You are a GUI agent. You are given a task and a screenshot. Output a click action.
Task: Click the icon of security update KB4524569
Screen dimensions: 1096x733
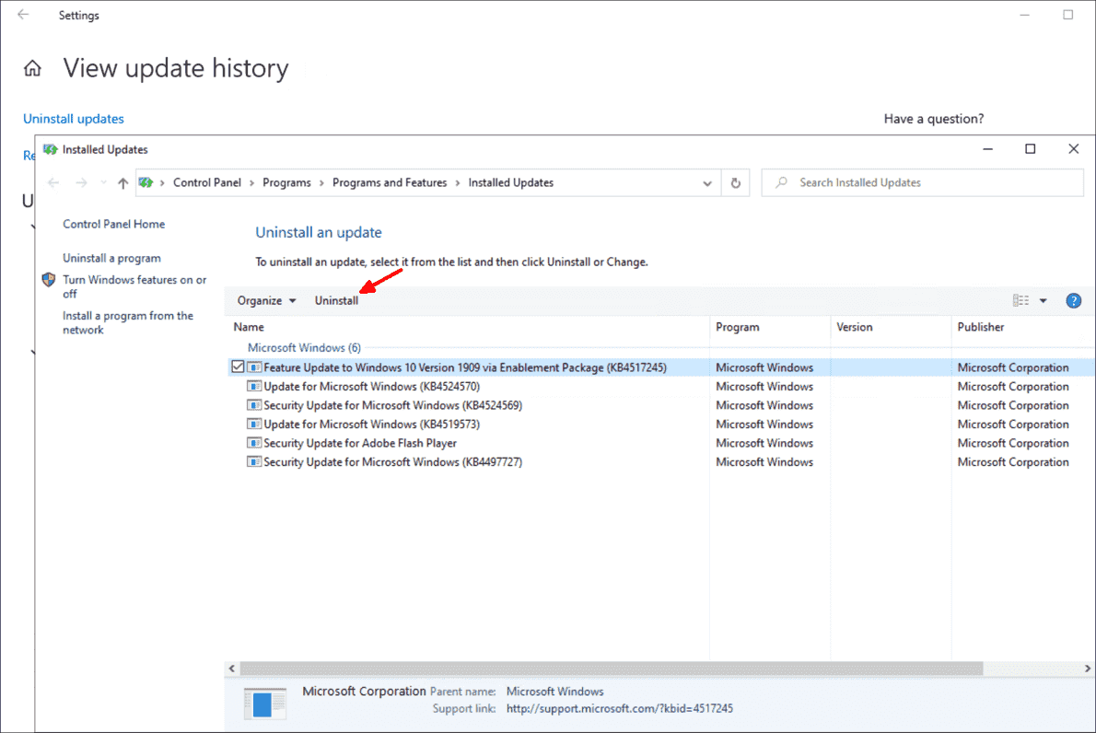(253, 405)
